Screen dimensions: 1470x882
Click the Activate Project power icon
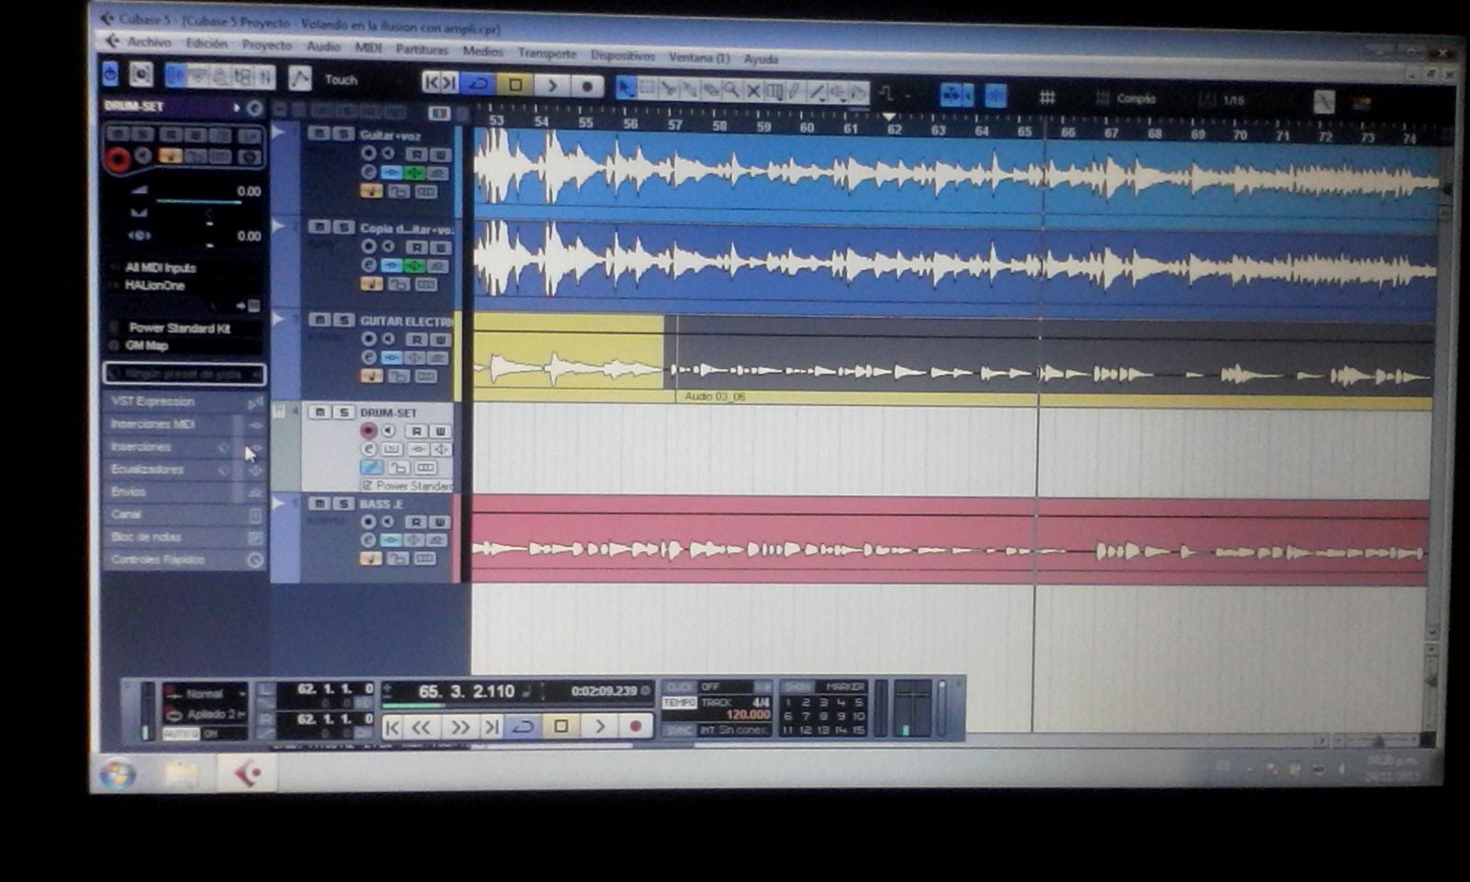110,73
